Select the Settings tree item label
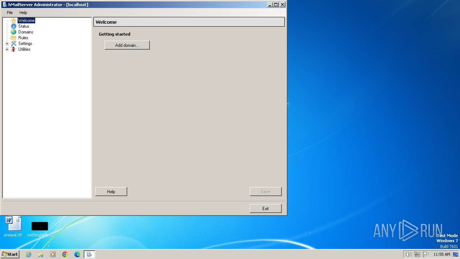Screen dimensions: 460x259 [25, 44]
